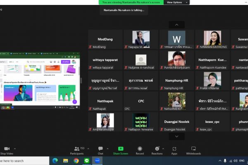
Task: Click the shared screen preview window
Action: (40, 80)
